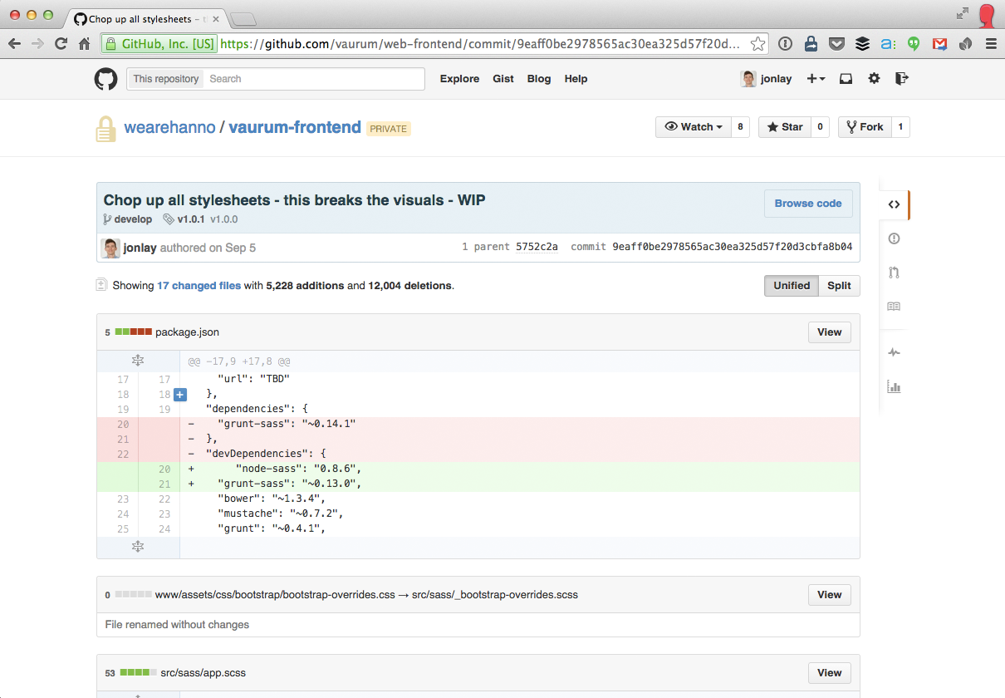
Task: Open Gist in top navigation
Action: point(503,79)
